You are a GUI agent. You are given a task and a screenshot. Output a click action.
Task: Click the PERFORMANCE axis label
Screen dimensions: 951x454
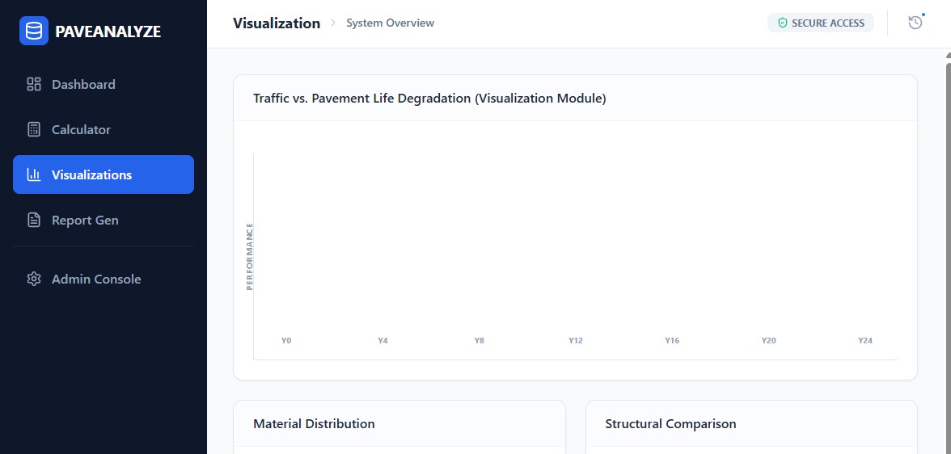pyautogui.click(x=249, y=256)
